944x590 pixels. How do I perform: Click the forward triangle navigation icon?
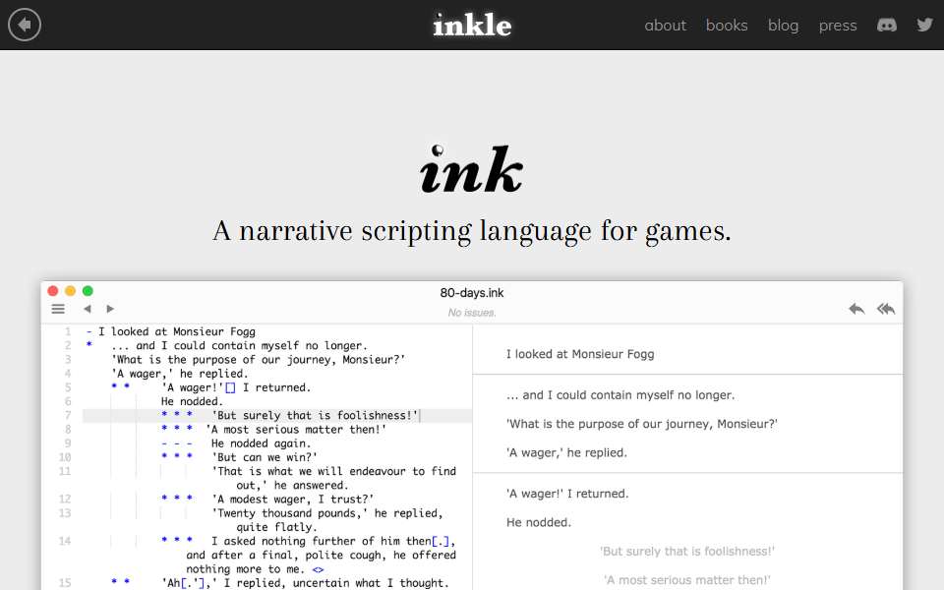(110, 309)
